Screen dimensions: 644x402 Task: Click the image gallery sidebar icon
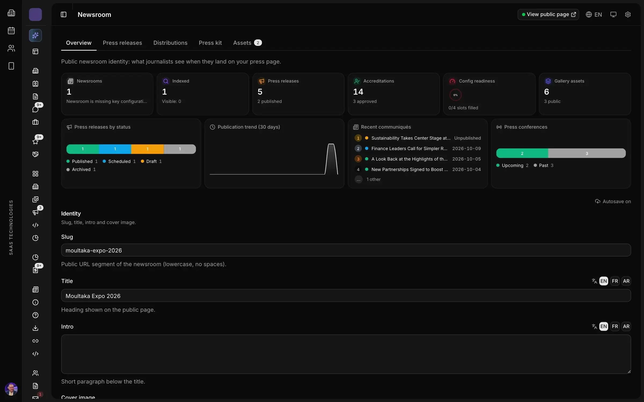coord(35,199)
